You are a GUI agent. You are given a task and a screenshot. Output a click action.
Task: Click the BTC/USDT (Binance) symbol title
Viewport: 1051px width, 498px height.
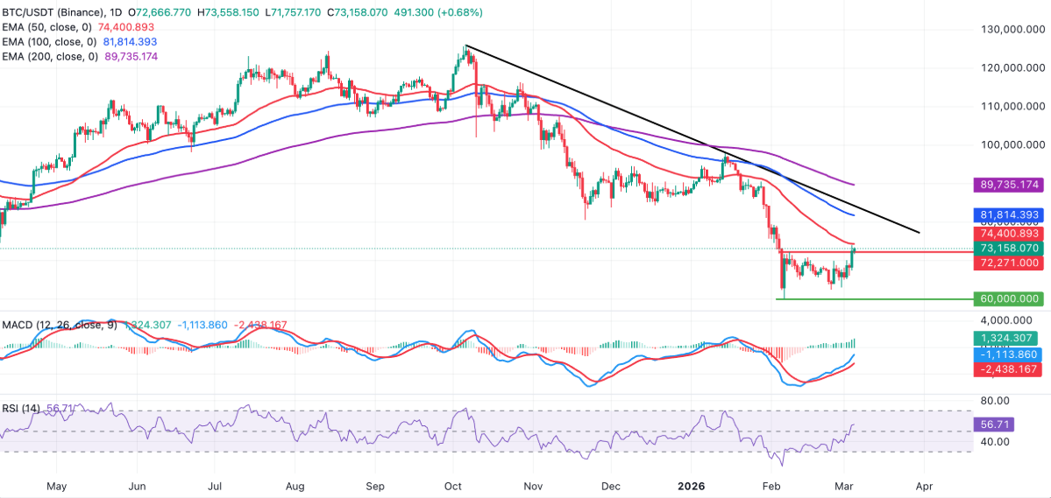60,13
